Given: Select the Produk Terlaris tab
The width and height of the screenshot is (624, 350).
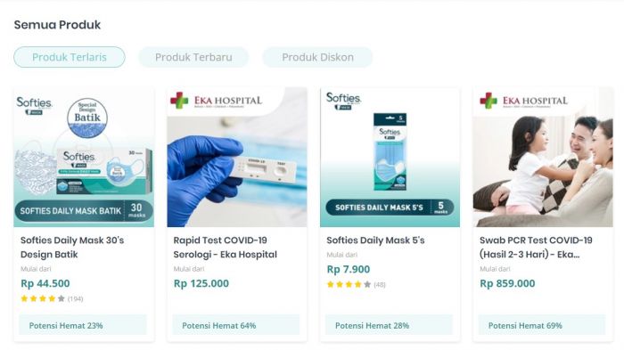Looking at the screenshot, I should 70,57.
